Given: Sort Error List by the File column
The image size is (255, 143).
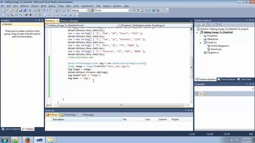Looking at the screenshot, I should coord(133,120).
